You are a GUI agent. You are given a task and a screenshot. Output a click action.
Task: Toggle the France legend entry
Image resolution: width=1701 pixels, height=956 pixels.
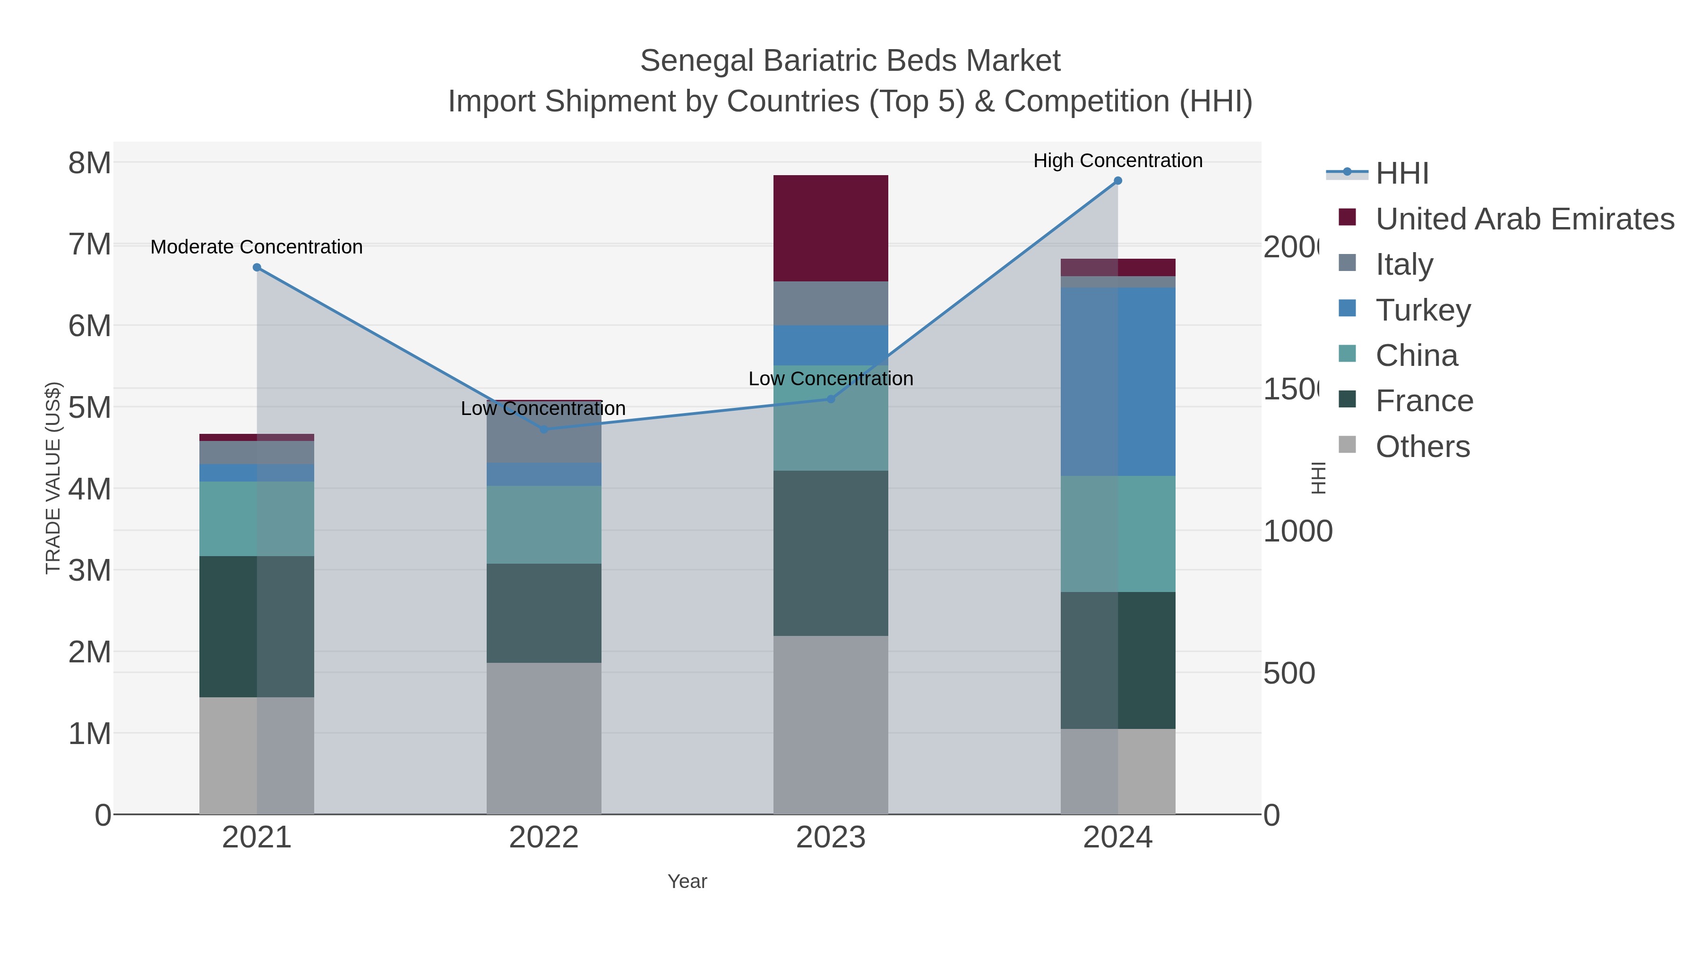[x=1406, y=401]
